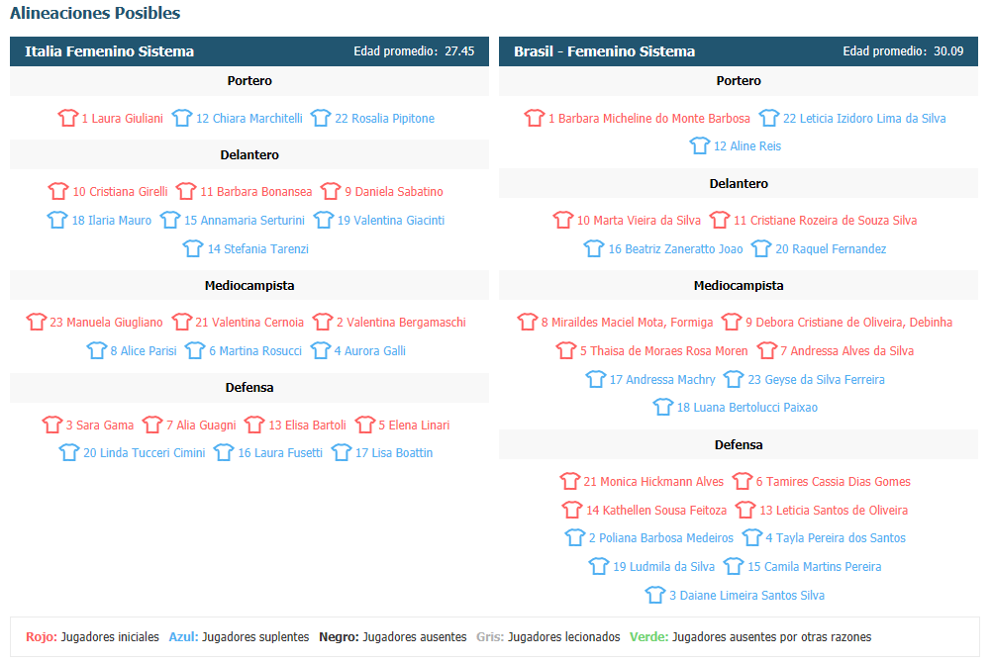Click the blue jersey icon beside Andressa Machry
The height and width of the screenshot is (663, 993).
click(x=596, y=379)
